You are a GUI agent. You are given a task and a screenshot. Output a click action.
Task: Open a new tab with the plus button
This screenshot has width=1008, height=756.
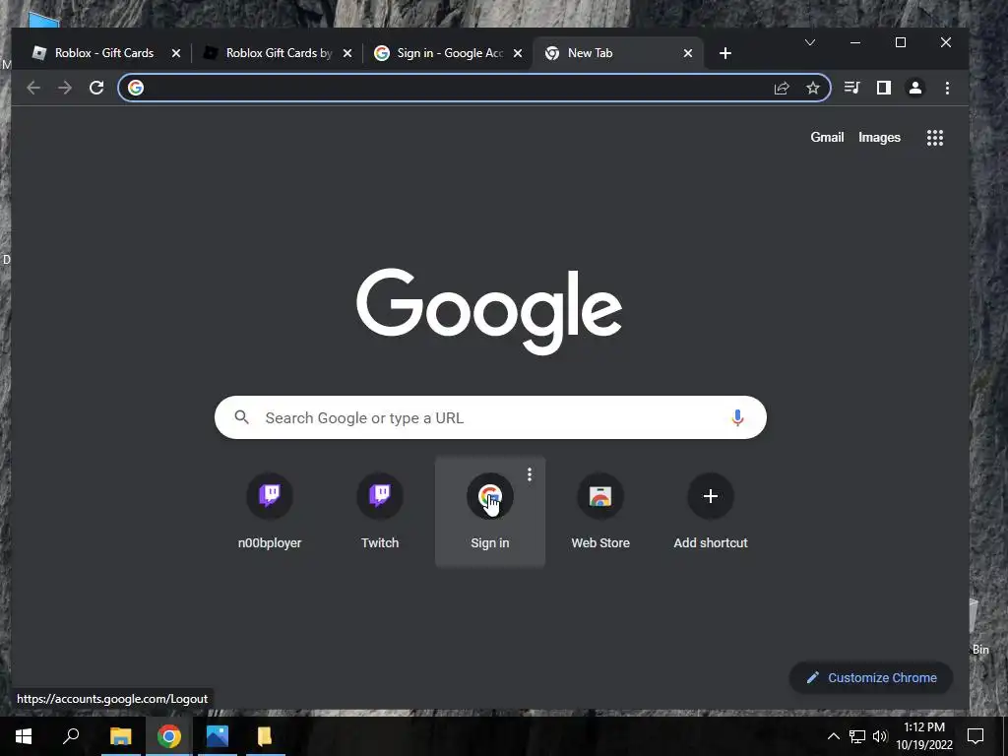725,53
